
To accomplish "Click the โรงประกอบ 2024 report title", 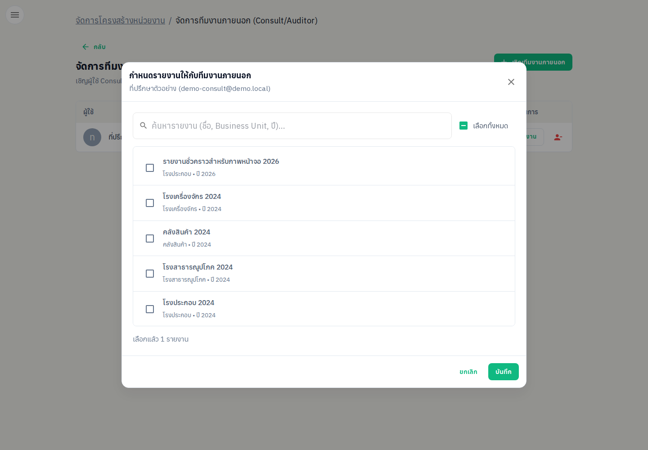I will (x=189, y=303).
